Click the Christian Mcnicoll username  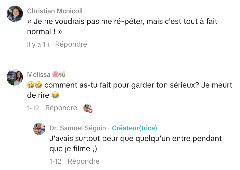pos(55,11)
